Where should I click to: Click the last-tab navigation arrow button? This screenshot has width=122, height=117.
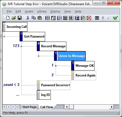coord(17,107)
